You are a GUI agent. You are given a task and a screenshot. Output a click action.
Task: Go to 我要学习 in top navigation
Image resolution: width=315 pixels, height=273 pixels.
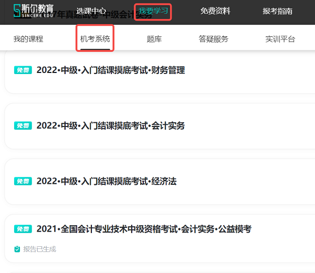pyautogui.click(x=153, y=11)
